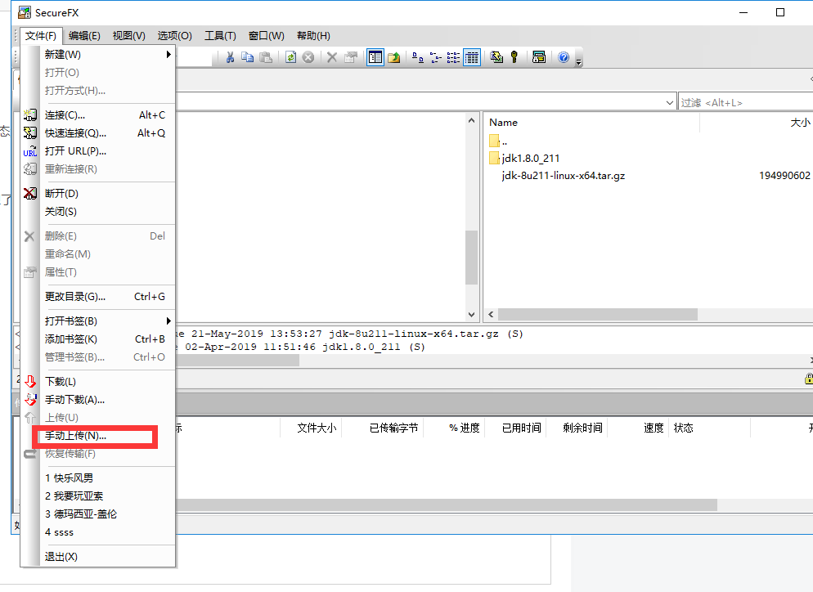Open the 工具(T) menu

tap(220, 36)
